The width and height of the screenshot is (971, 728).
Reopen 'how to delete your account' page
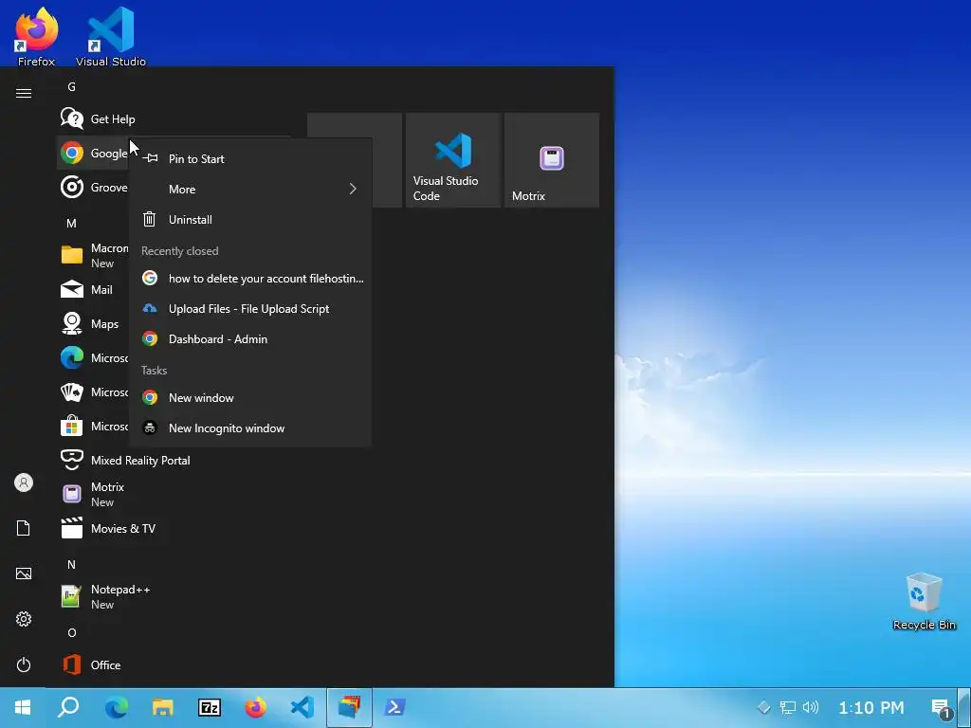(x=250, y=278)
